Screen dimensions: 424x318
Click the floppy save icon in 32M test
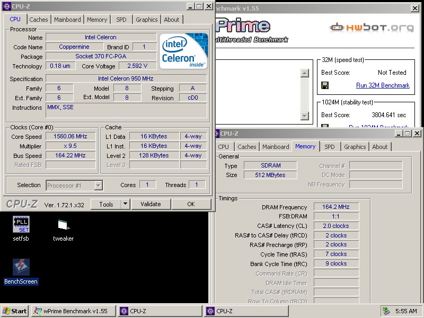pos(325,85)
